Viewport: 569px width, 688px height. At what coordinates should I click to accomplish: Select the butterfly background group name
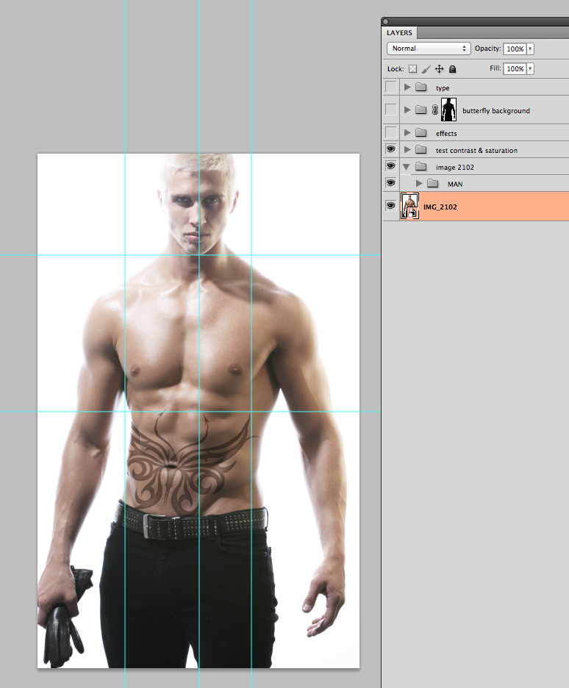pyautogui.click(x=495, y=110)
